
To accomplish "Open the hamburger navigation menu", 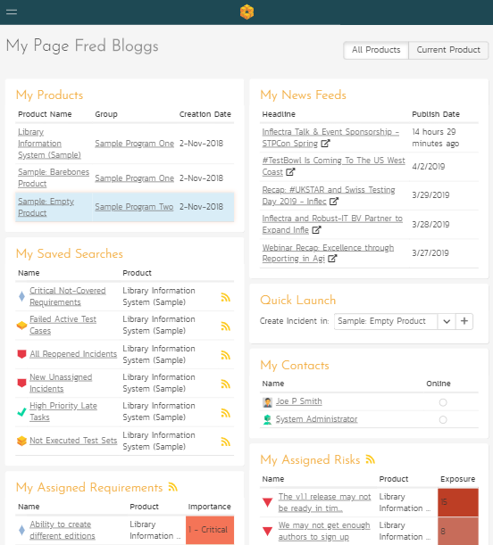I will tap(12, 12).
